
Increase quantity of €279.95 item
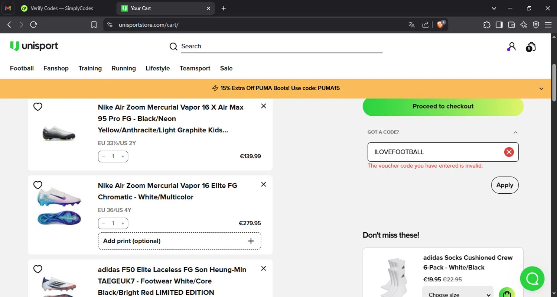click(123, 223)
